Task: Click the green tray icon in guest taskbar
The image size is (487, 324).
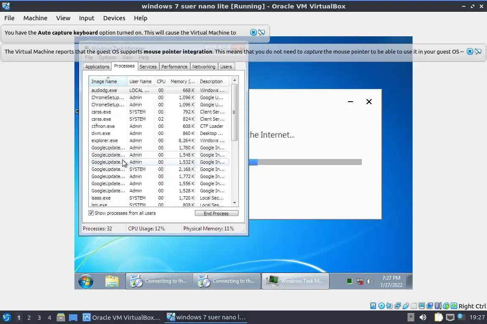Action: [350, 281]
